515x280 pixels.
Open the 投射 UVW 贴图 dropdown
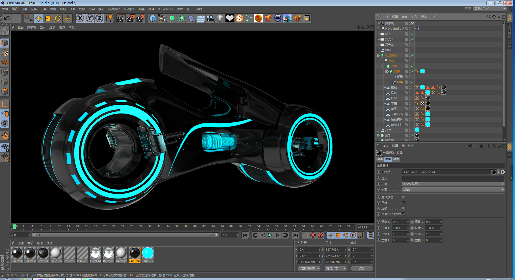pos(453,184)
